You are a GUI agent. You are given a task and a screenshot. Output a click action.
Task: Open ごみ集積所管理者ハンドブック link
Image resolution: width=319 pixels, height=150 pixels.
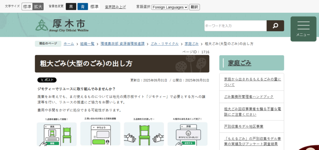tap(249, 97)
